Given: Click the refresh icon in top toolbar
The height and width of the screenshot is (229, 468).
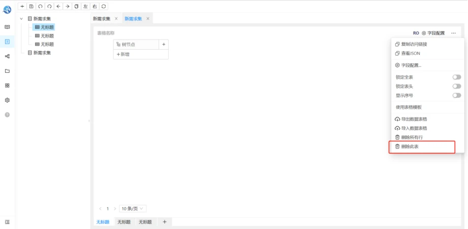Looking at the screenshot, I should pos(104,6).
